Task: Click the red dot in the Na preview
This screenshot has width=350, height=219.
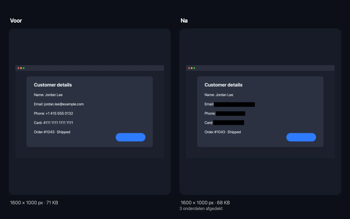Action: pyautogui.click(x=189, y=68)
